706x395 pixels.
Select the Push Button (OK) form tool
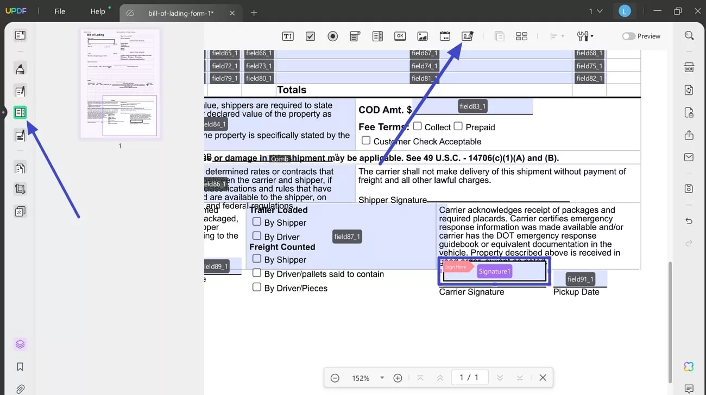point(400,36)
